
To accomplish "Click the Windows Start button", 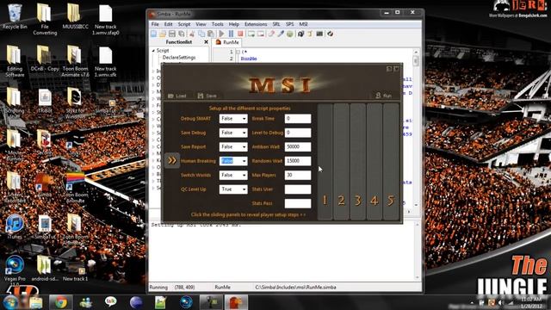I will click(10, 302).
